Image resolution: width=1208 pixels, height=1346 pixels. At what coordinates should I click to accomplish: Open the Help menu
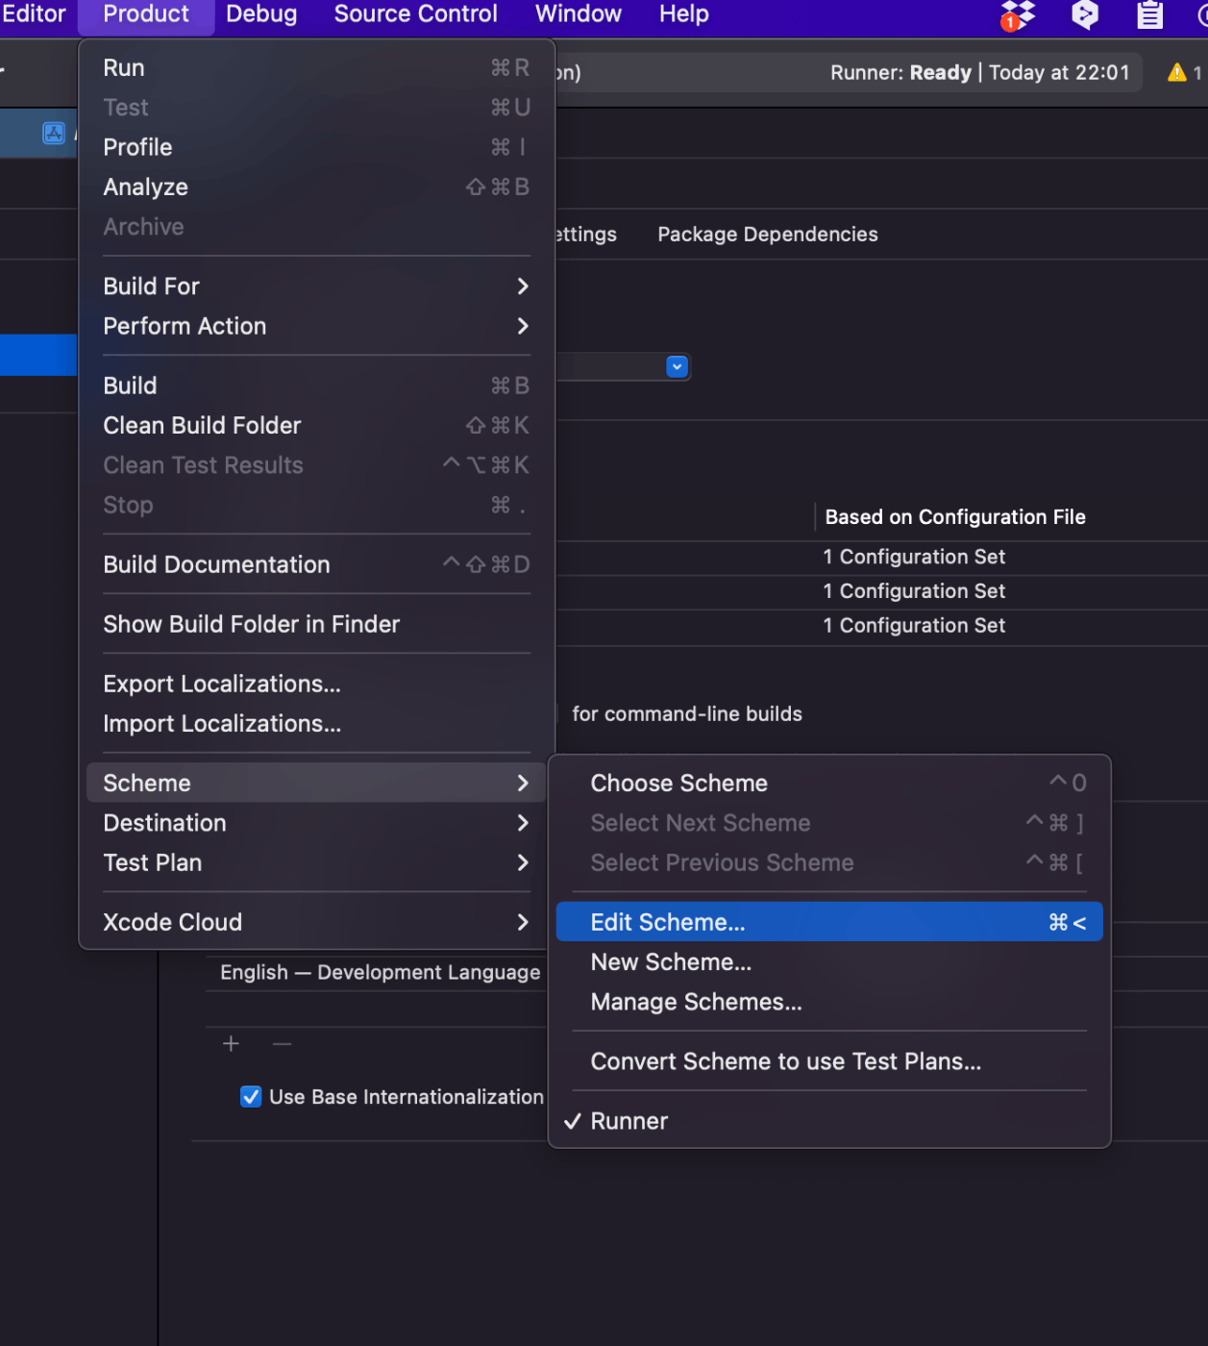(x=684, y=14)
